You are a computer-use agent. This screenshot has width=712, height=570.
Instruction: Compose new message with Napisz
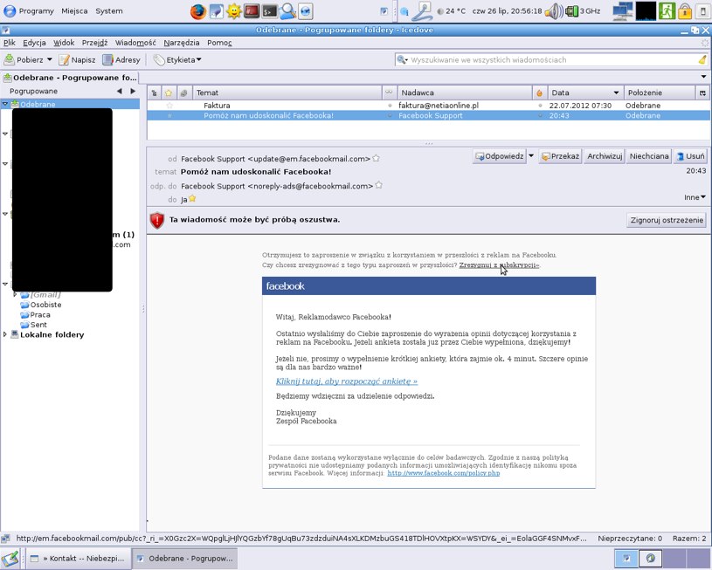click(x=77, y=59)
